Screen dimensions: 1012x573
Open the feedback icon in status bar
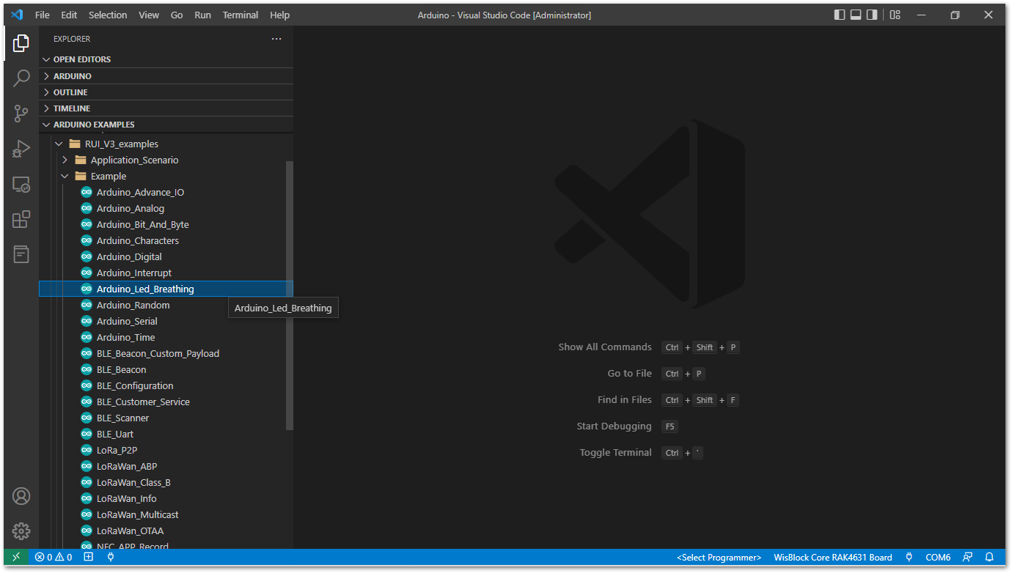[968, 557]
